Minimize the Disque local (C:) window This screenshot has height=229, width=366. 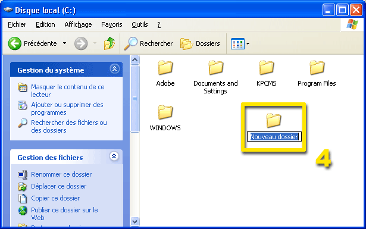pos(329,10)
